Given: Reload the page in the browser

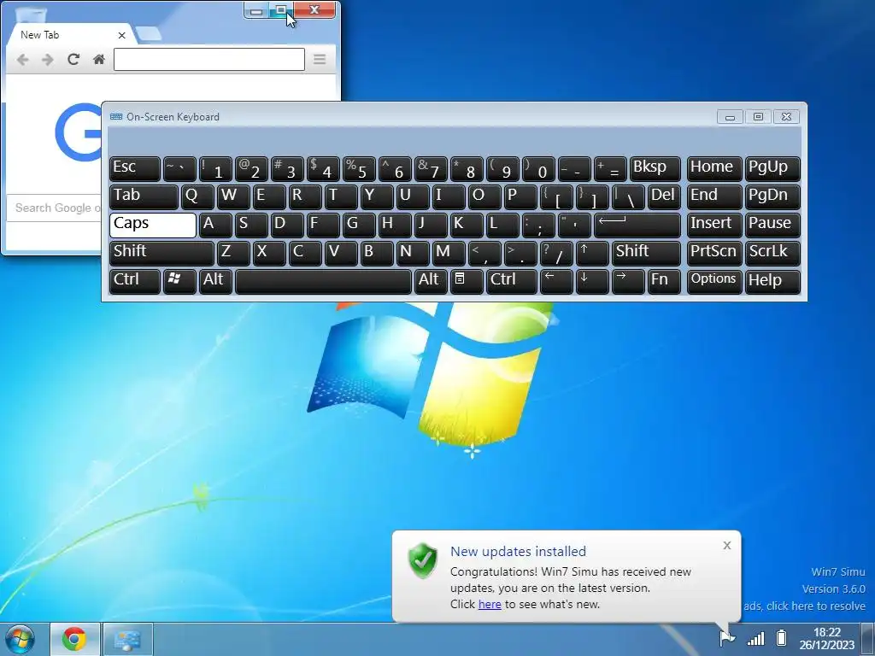Looking at the screenshot, I should pyautogui.click(x=73, y=59).
